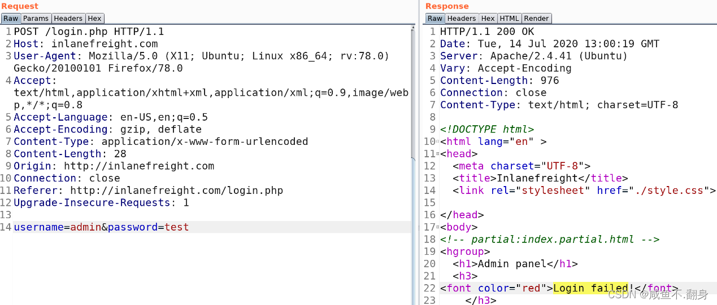Click the POST /login.php request line
717x305 pixels.
tap(88, 32)
